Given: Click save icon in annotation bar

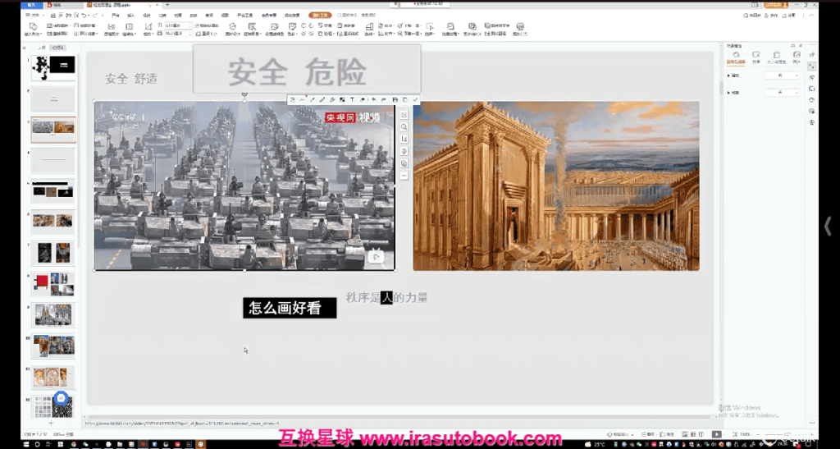Looking at the screenshot, I should click(x=395, y=99).
